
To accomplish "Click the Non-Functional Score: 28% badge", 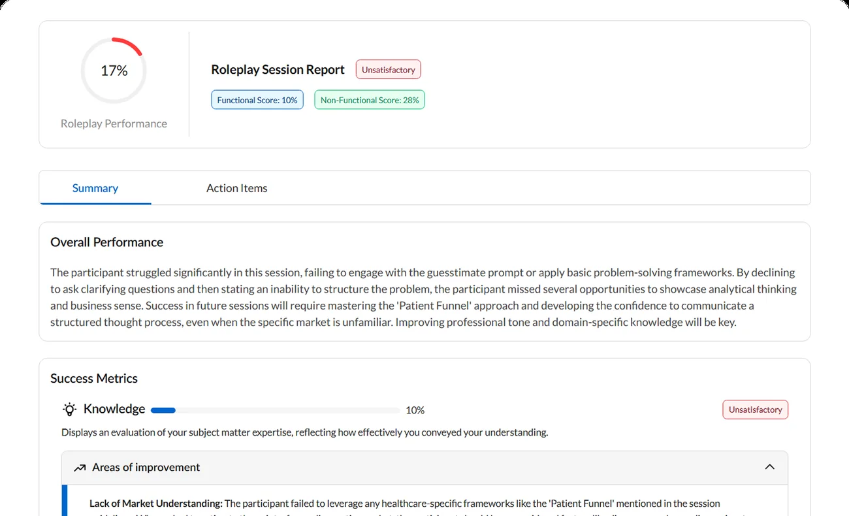I will click(370, 100).
